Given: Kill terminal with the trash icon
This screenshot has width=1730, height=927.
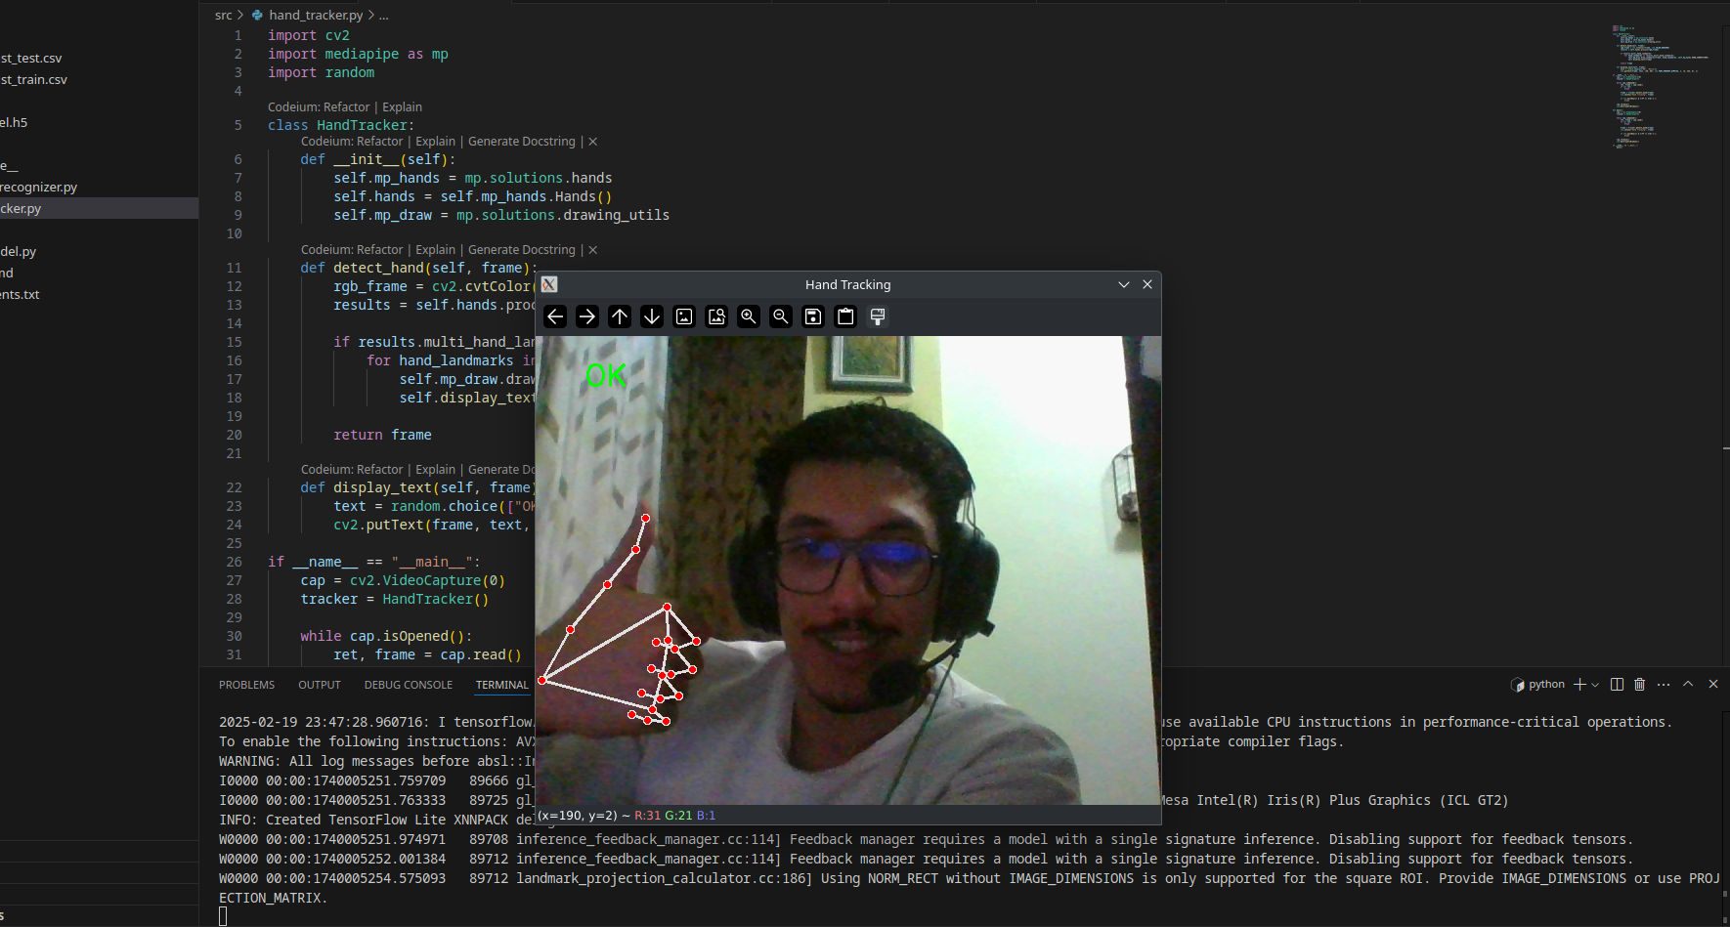Looking at the screenshot, I should click(x=1640, y=685).
